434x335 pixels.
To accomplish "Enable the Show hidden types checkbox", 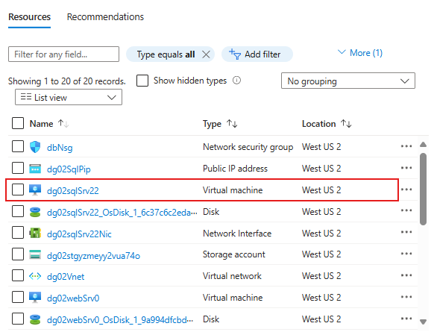I will (x=142, y=81).
